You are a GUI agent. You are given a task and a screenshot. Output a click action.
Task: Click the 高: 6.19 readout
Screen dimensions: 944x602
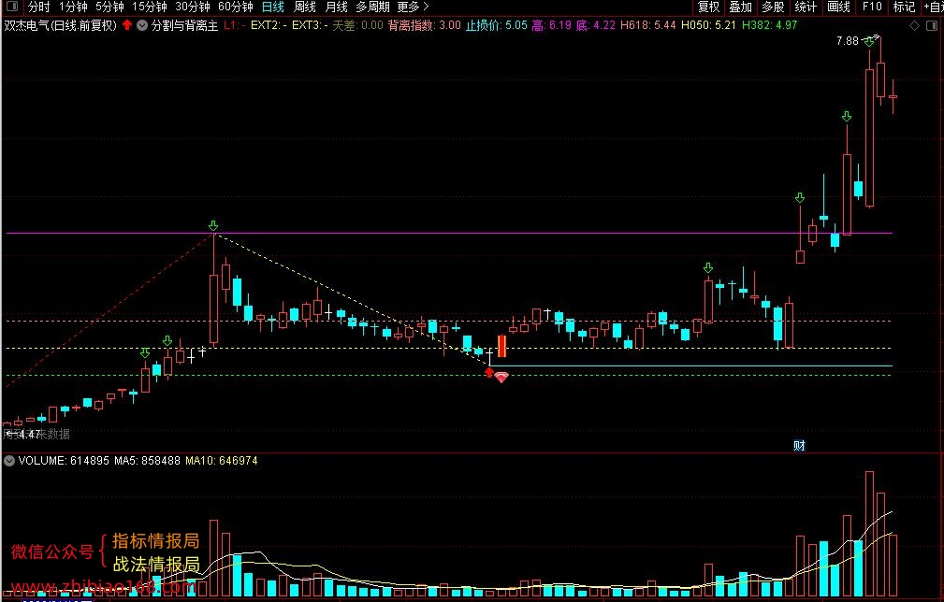(x=551, y=25)
